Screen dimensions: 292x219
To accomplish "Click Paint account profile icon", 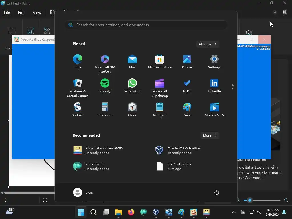I will [x=275, y=12].
